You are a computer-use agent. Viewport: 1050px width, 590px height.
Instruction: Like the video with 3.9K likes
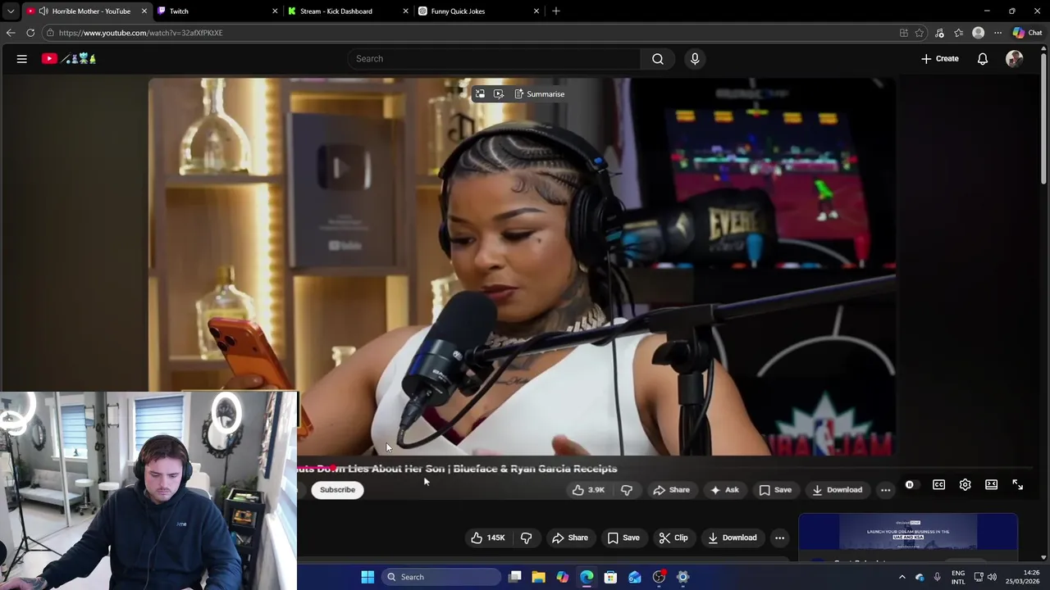coord(588,490)
